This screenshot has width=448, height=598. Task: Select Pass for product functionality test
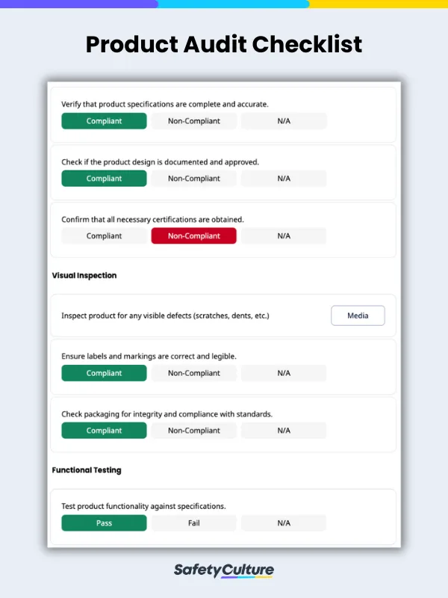[x=104, y=523]
